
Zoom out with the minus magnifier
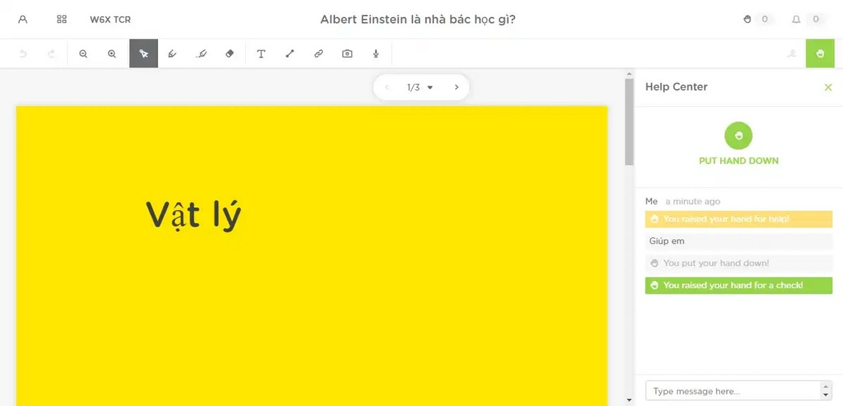(84, 53)
